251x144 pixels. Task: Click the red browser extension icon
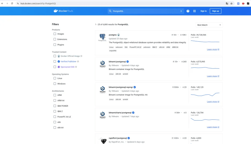243,3
